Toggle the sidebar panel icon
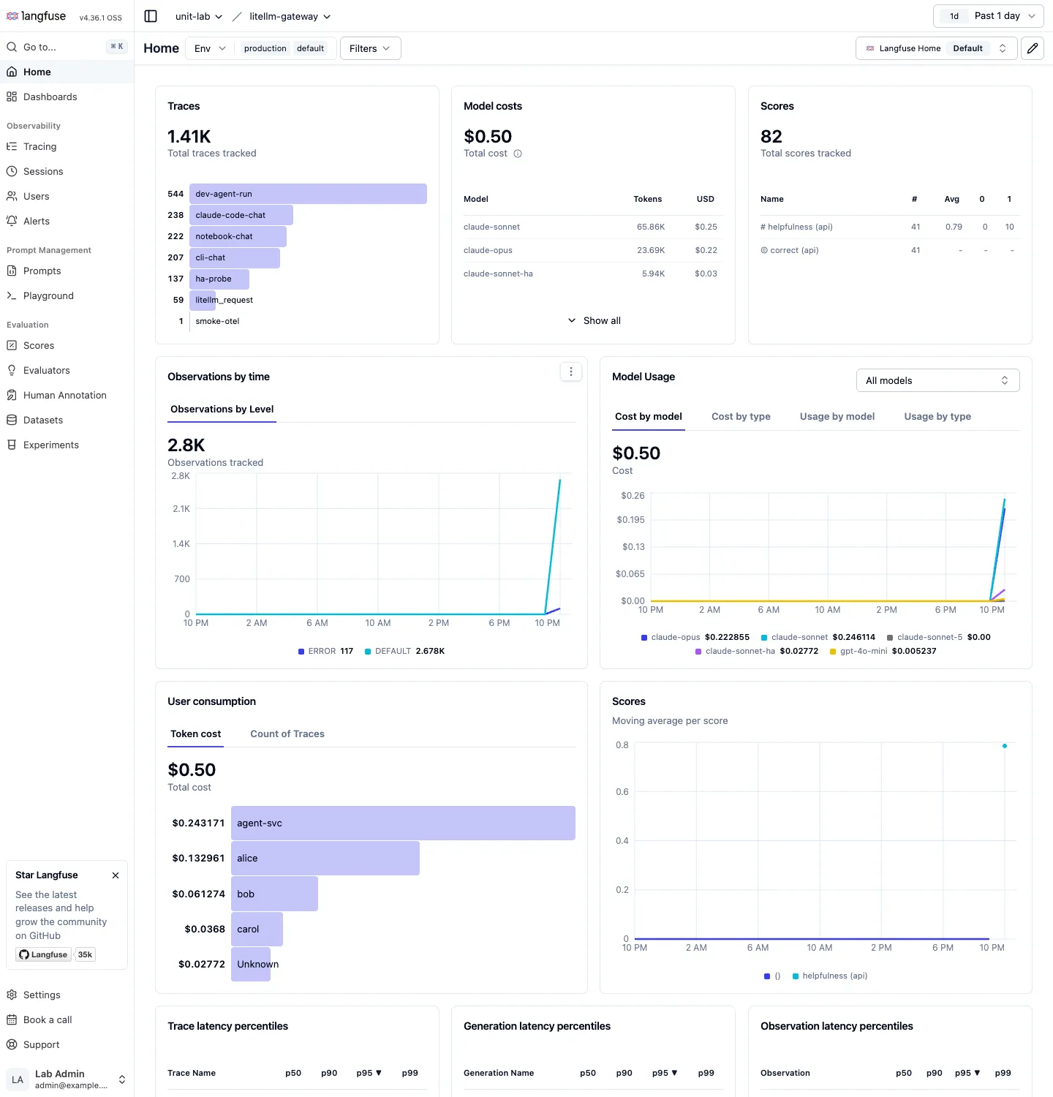This screenshot has width=1053, height=1097. (x=151, y=16)
